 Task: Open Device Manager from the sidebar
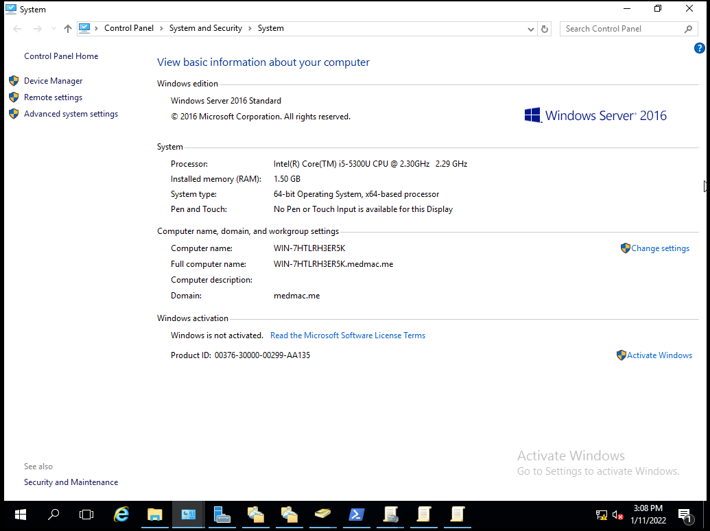(x=53, y=81)
